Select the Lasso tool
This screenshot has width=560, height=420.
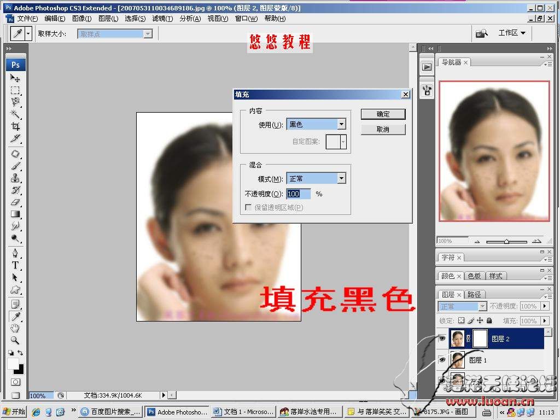coord(15,102)
